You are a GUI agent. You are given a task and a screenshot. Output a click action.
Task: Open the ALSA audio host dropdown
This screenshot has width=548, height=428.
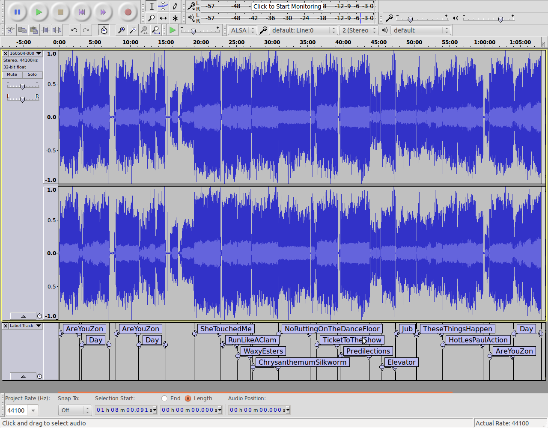242,30
